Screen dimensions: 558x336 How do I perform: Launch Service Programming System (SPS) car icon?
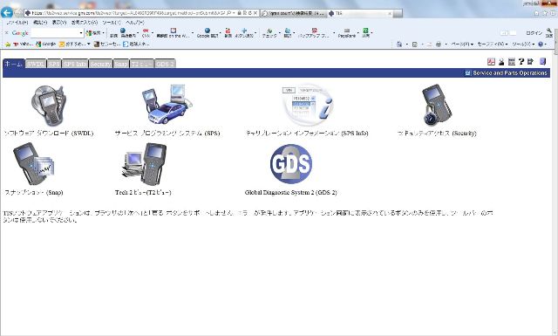(167, 104)
